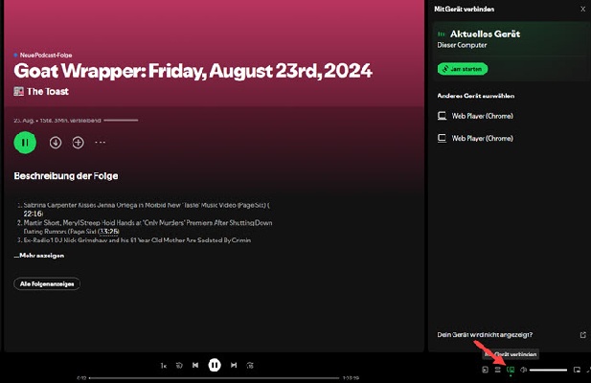Open the miniplayer

[577, 370]
